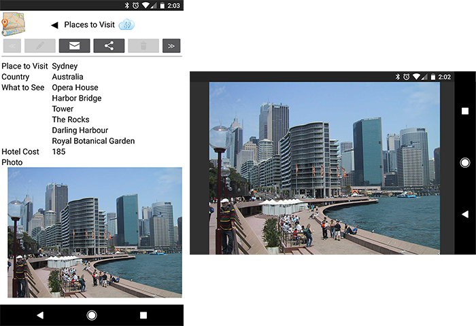Go to next record with double chevron
476x326 pixels.
(171, 46)
